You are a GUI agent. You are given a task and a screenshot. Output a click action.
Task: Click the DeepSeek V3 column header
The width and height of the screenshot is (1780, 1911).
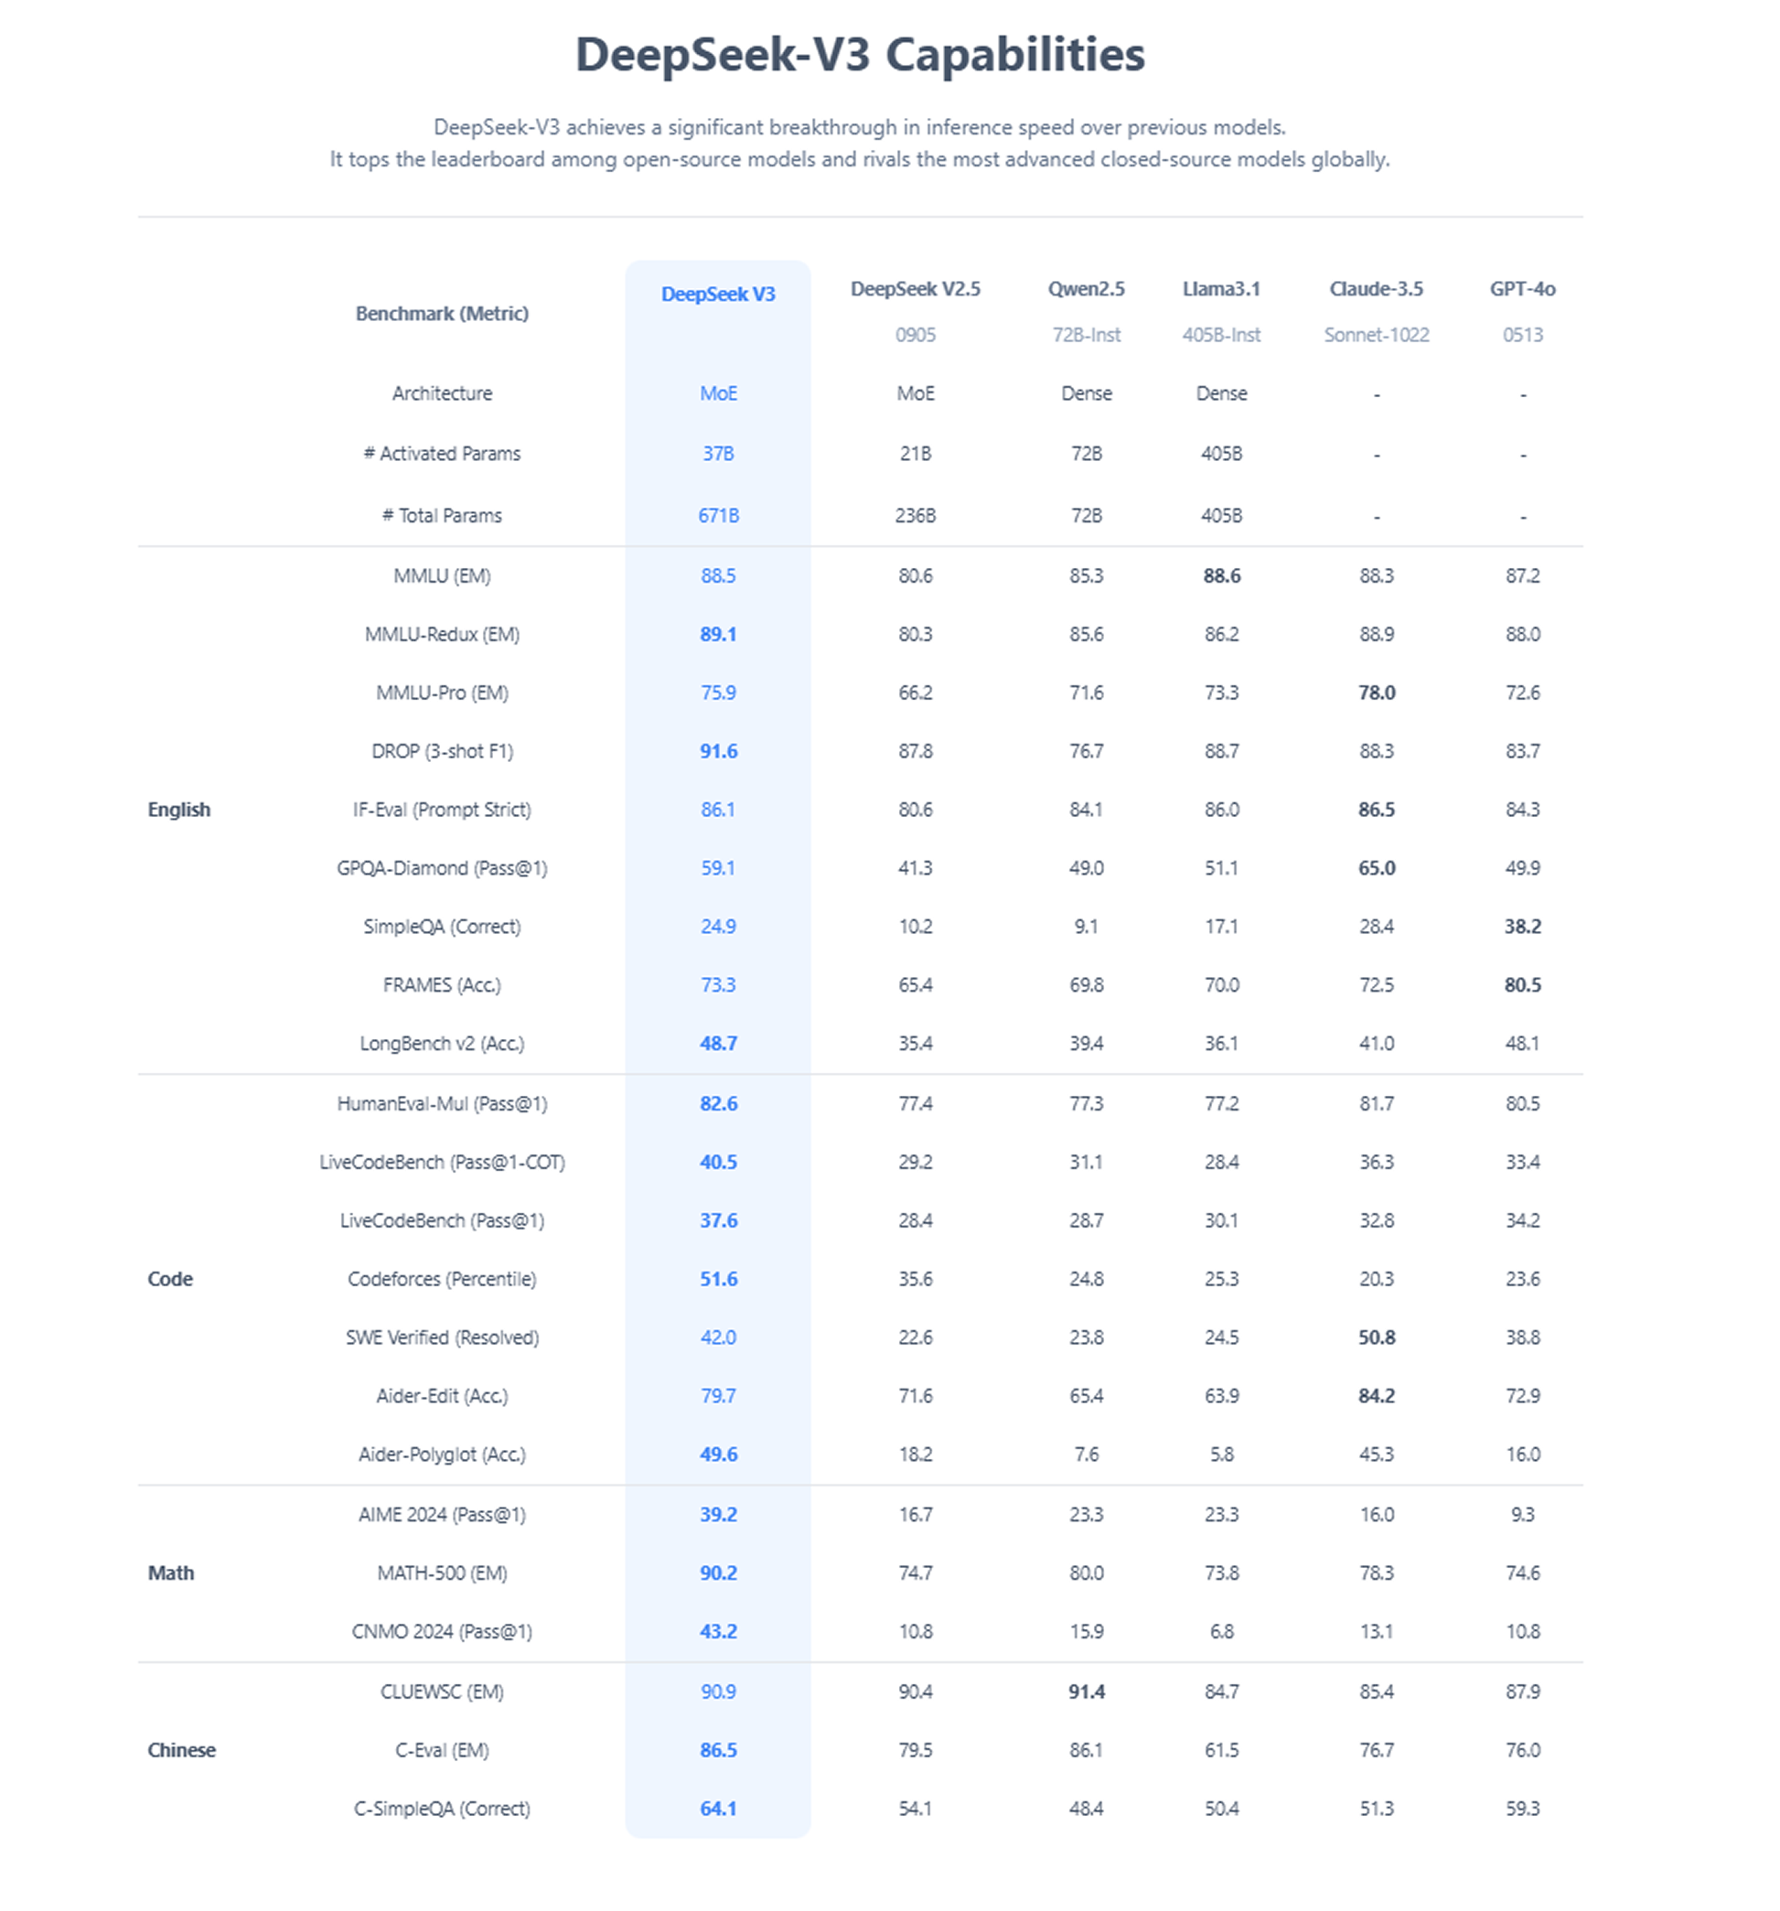pos(718,295)
